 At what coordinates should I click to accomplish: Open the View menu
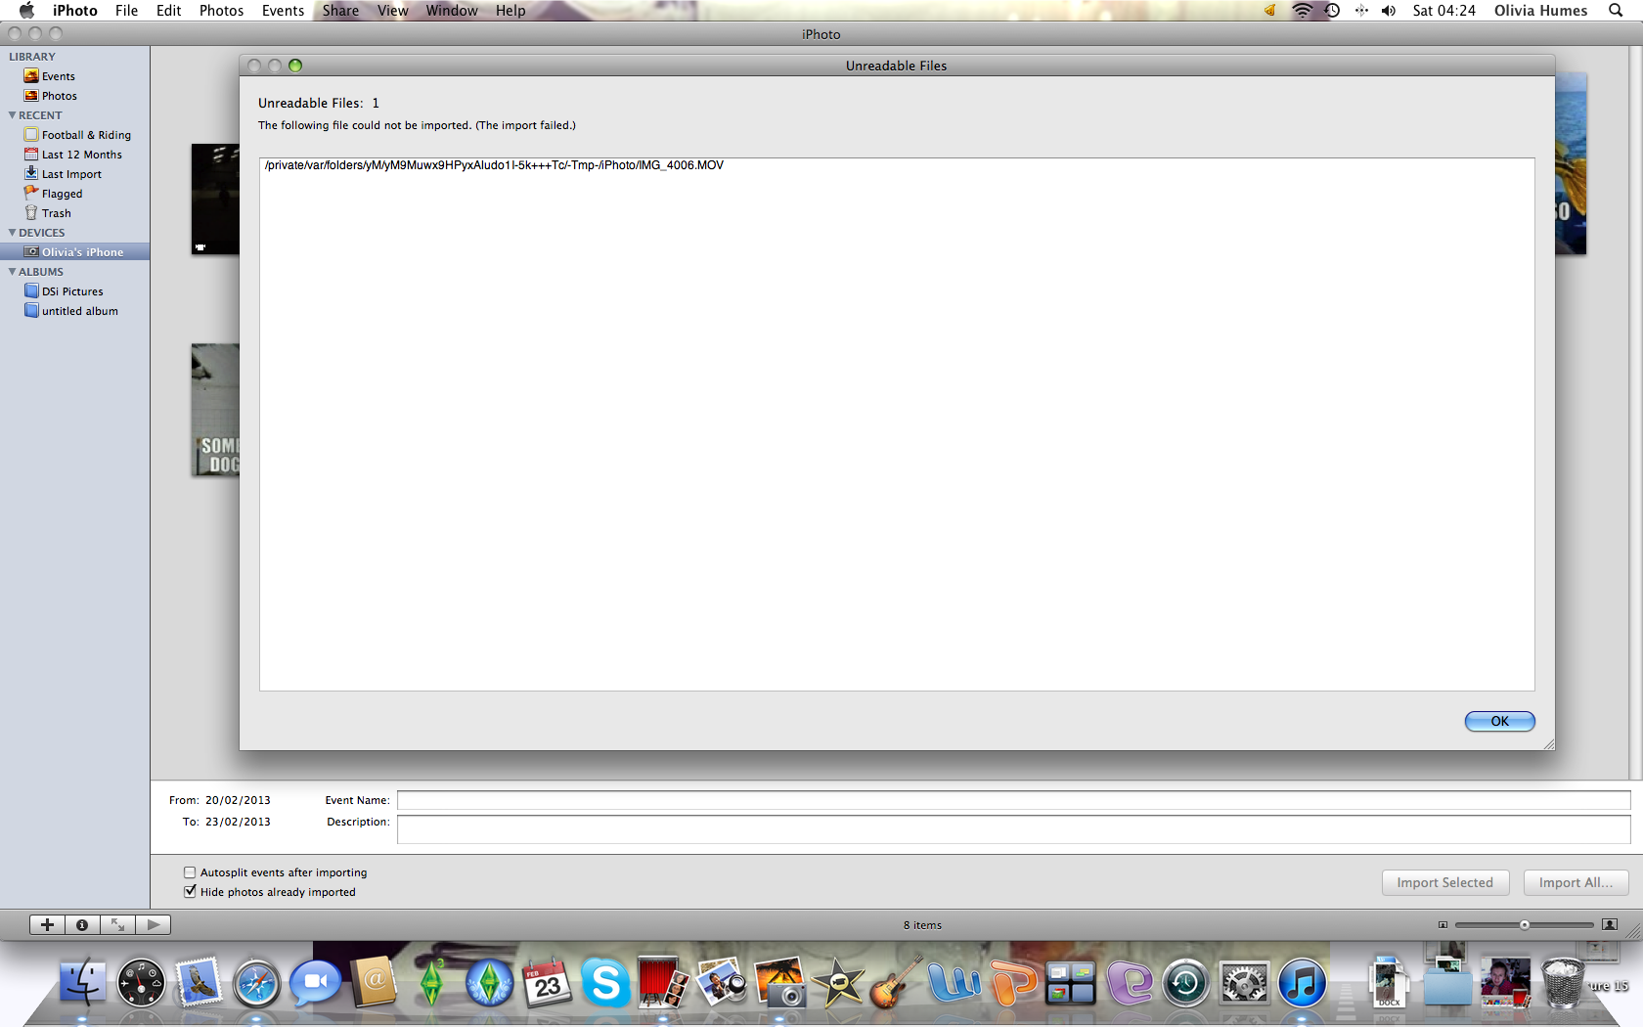pos(392,11)
